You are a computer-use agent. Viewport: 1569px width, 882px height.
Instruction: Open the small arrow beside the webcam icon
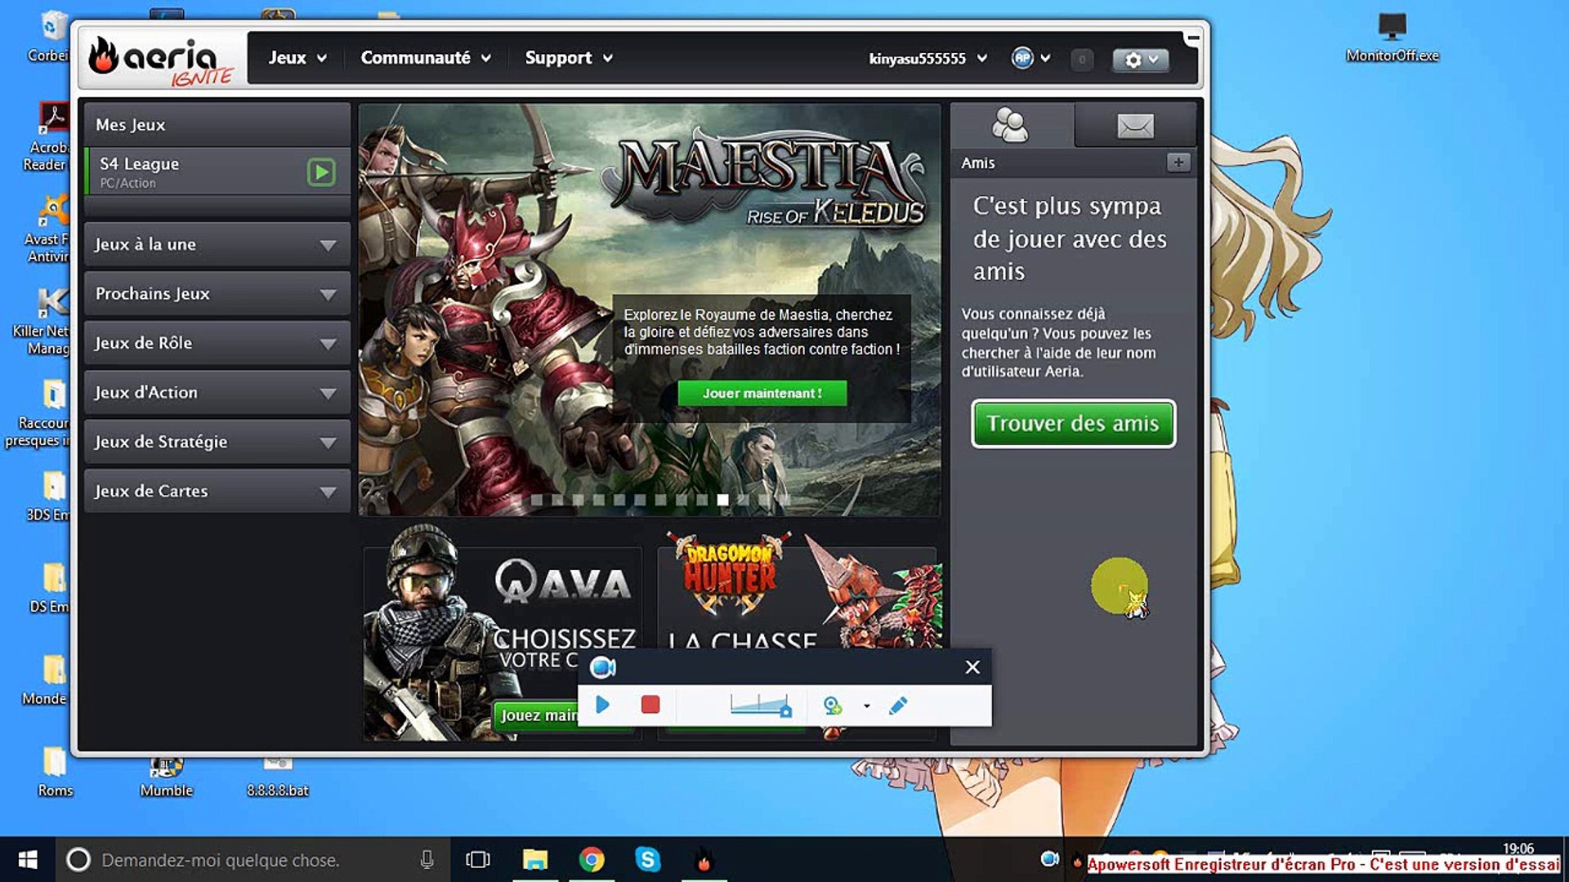point(866,706)
